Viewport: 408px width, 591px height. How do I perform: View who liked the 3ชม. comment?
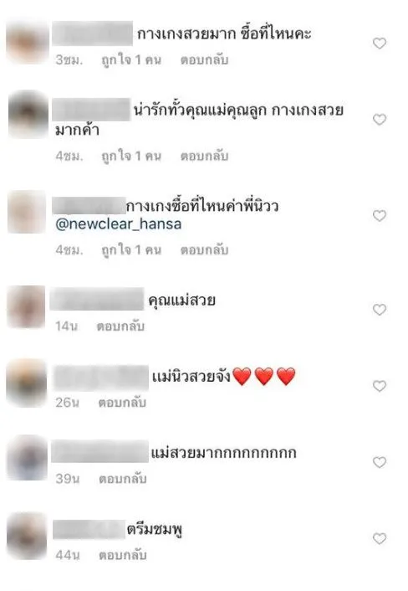pyautogui.click(x=131, y=60)
